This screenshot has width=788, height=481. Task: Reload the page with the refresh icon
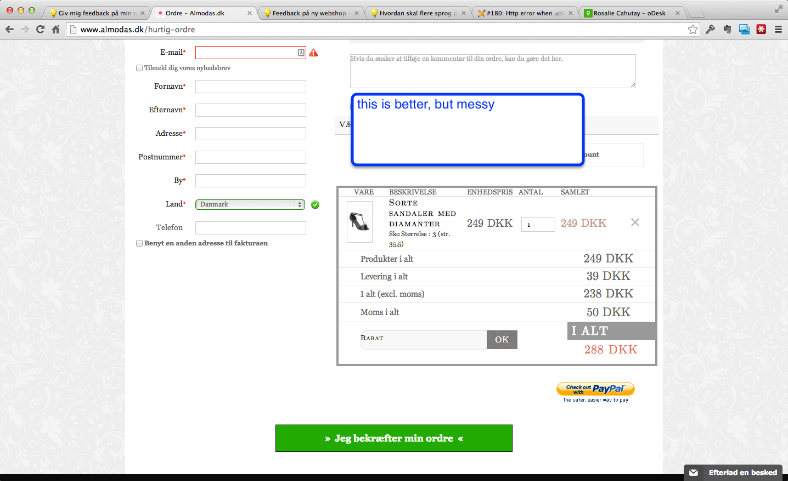(40, 29)
